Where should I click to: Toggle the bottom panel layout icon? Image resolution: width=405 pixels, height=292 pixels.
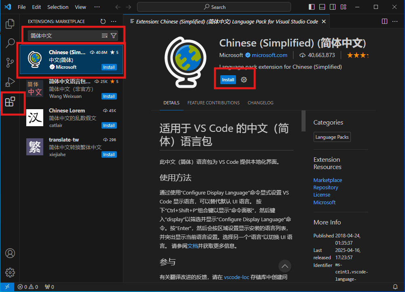322,7
